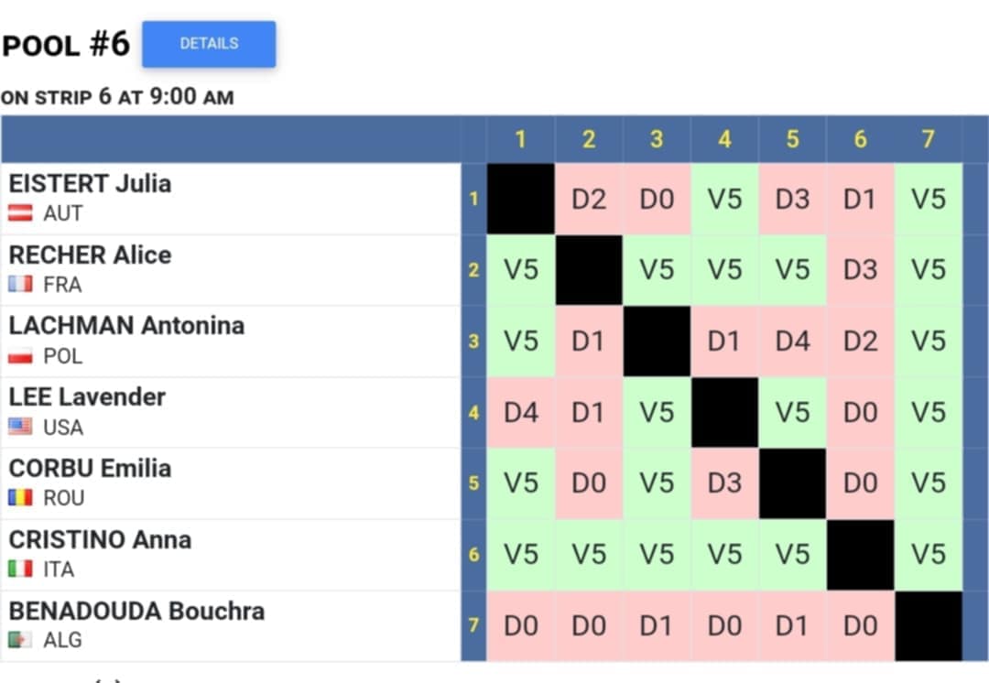This screenshot has height=683, width=989.
Task: Click BENADOUDA Bouchra's name
Action: coord(136,611)
